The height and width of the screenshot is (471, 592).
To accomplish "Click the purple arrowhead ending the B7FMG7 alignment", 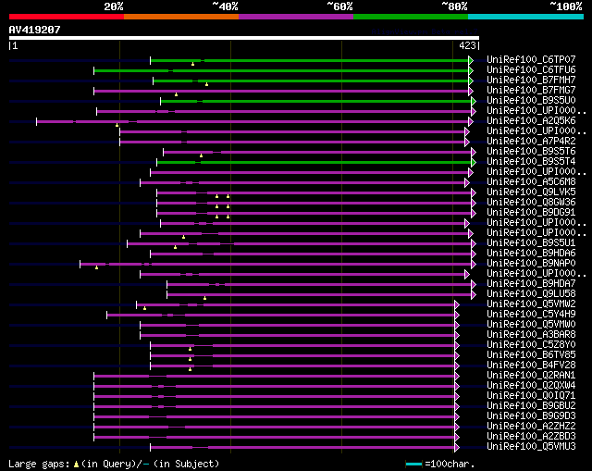I will click(471, 91).
